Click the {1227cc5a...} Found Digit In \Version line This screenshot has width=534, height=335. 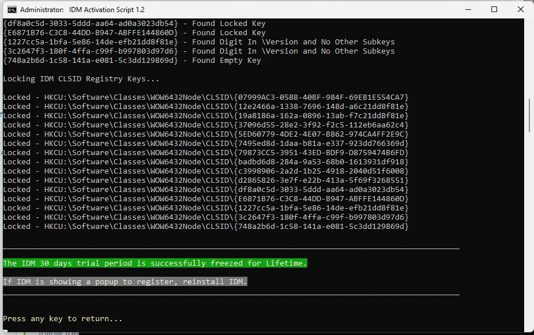tap(199, 42)
